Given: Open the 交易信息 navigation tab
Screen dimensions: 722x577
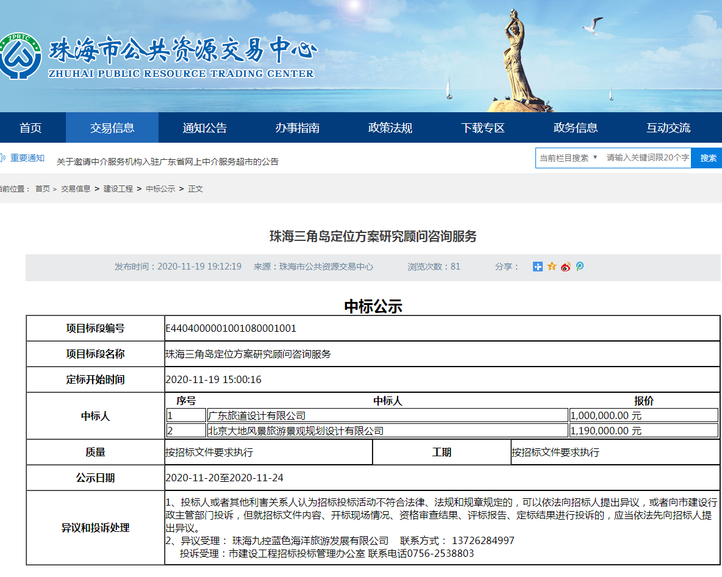Looking at the screenshot, I should (x=112, y=128).
